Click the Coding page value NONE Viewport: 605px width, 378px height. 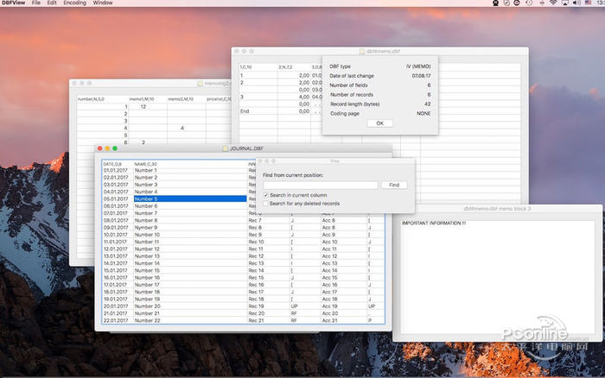423,114
